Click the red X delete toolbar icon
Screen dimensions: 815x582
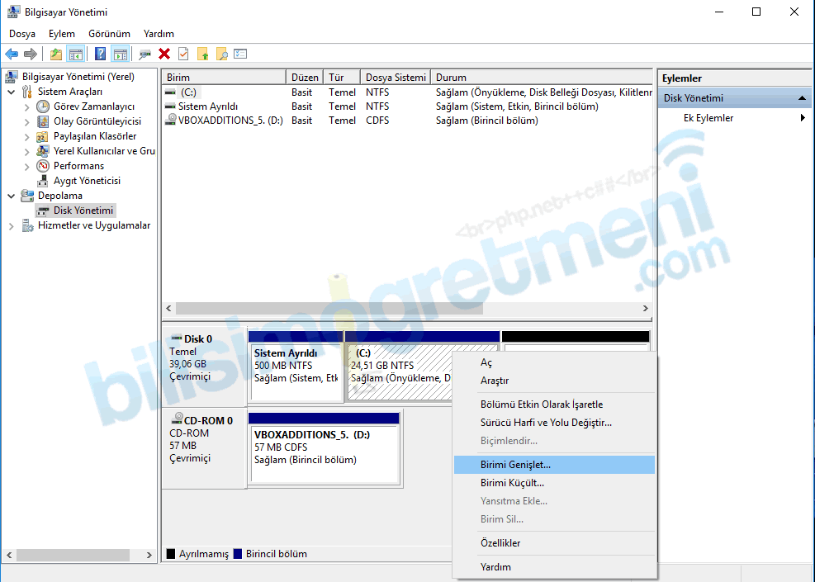point(164,54)
